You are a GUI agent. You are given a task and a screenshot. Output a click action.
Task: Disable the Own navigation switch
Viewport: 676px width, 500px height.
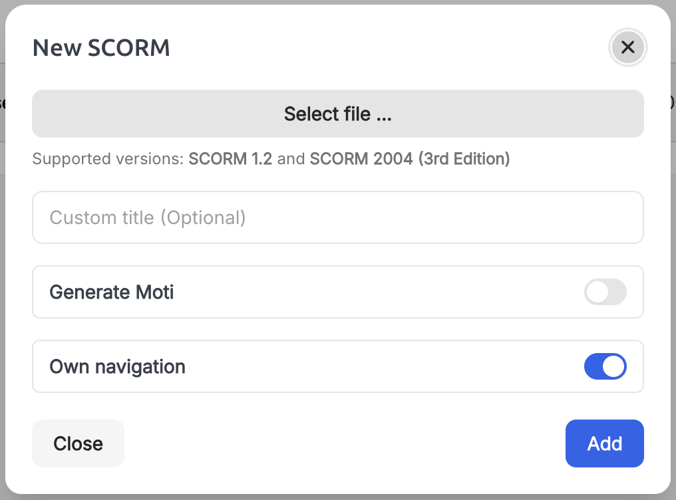click(605, 366)
